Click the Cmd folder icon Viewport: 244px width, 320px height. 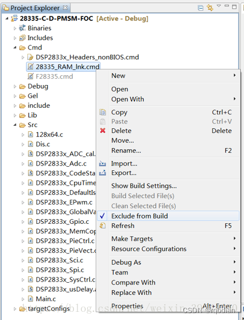coord(22,48)
